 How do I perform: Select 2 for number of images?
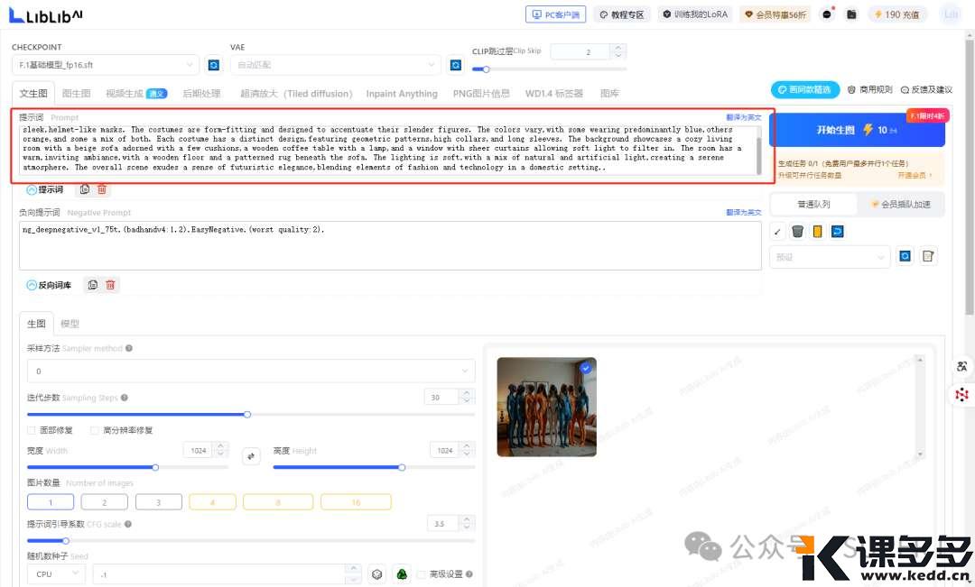coord(103,502)
